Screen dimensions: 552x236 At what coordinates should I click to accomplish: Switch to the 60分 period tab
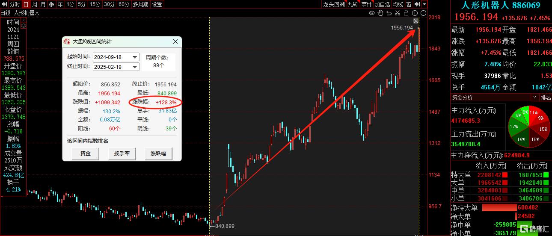[x=124, y=4]
